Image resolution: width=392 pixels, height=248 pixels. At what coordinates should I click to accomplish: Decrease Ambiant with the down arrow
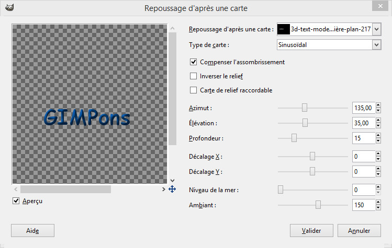(x=378, y=208)
